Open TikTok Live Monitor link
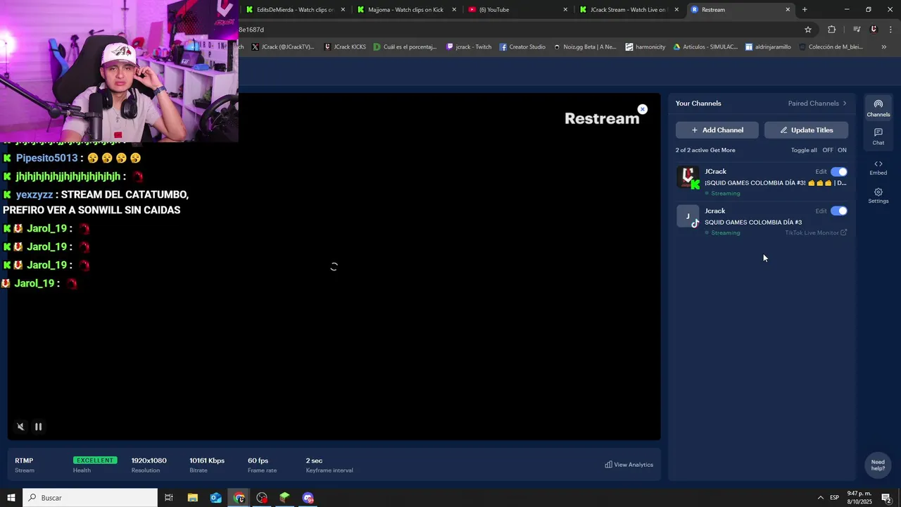The image size is (901, 507). coord(816,233)
